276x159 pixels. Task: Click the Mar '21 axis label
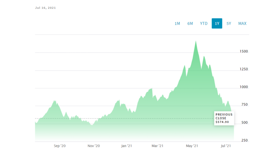(158, 146)
